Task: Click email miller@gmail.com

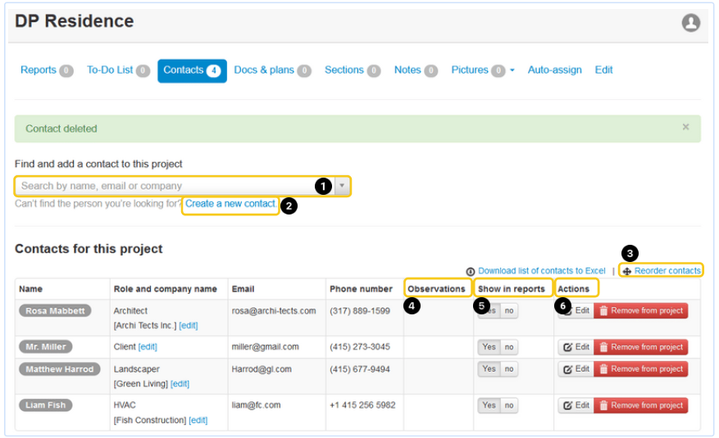Action: (265, 347)
